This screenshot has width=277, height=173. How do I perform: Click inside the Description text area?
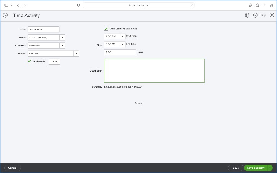(155, 71)
